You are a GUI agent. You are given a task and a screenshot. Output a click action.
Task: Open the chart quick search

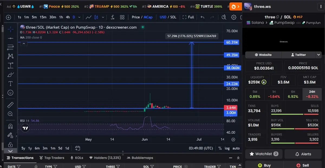pyautogui.click(x=224, y=17)
